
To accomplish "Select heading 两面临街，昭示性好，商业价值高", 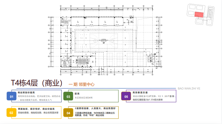I will pyautogui.click(x=36, y=109).
